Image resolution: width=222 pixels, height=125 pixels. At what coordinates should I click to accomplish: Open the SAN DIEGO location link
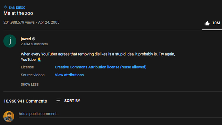[17, 8]
